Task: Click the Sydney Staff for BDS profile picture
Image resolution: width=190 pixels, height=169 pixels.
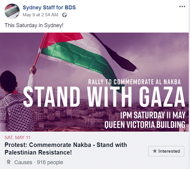Action: (12, 11)
